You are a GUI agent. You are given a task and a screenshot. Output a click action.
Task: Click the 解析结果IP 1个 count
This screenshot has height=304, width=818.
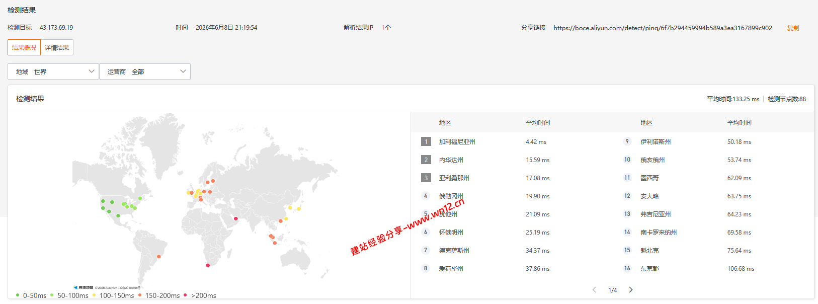(x=386, y=28)
